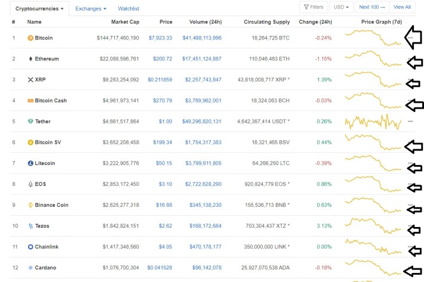424x282 pixels.
Task: Open the EOS name link
Action: click(40, 184)
